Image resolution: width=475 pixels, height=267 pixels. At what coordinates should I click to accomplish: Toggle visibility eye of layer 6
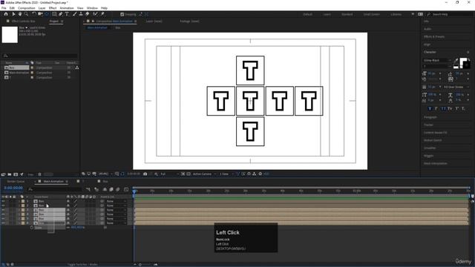(3, 223)
